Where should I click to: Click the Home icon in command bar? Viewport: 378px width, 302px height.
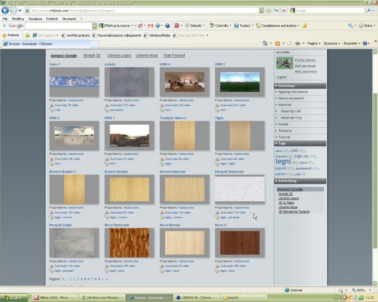265,43
